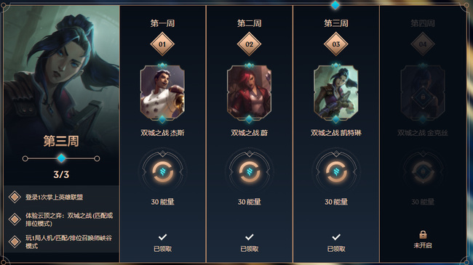Open the 双城之战 凯特琳 portrait card
This screenshot has height=265, width=473.
335,93
